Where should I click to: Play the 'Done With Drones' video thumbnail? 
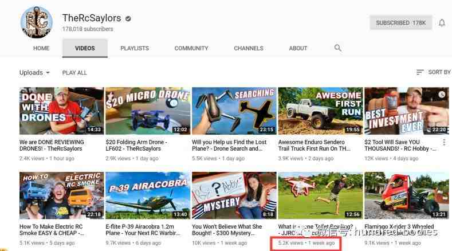[61, 111]
